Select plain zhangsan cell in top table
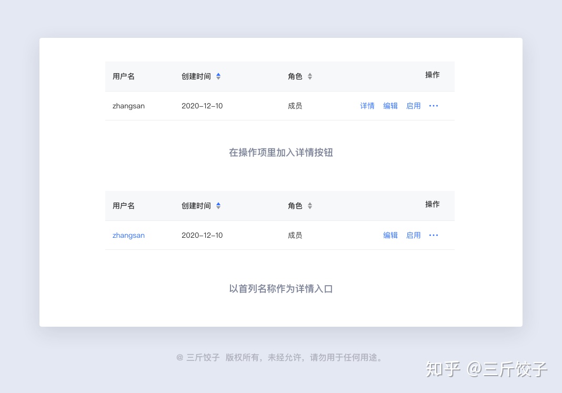This screenshot has height=393, width=562. 129,106
